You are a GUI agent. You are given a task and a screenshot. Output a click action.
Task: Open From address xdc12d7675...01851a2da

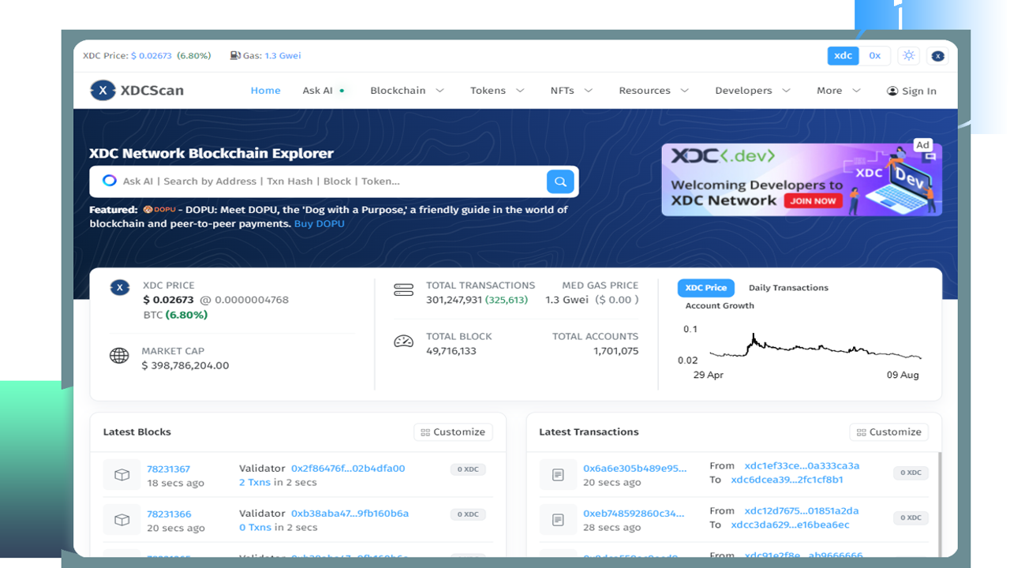pos(802,511)
